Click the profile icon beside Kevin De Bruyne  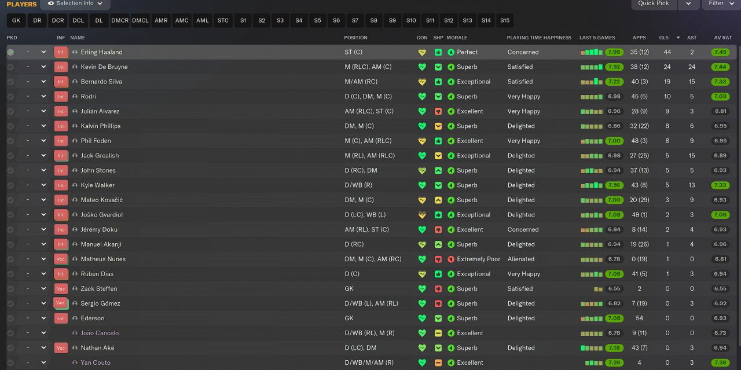point(75,67)
